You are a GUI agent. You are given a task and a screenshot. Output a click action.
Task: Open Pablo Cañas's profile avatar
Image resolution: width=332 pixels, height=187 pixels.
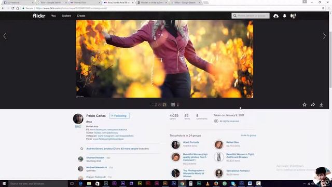pos(78,119)
